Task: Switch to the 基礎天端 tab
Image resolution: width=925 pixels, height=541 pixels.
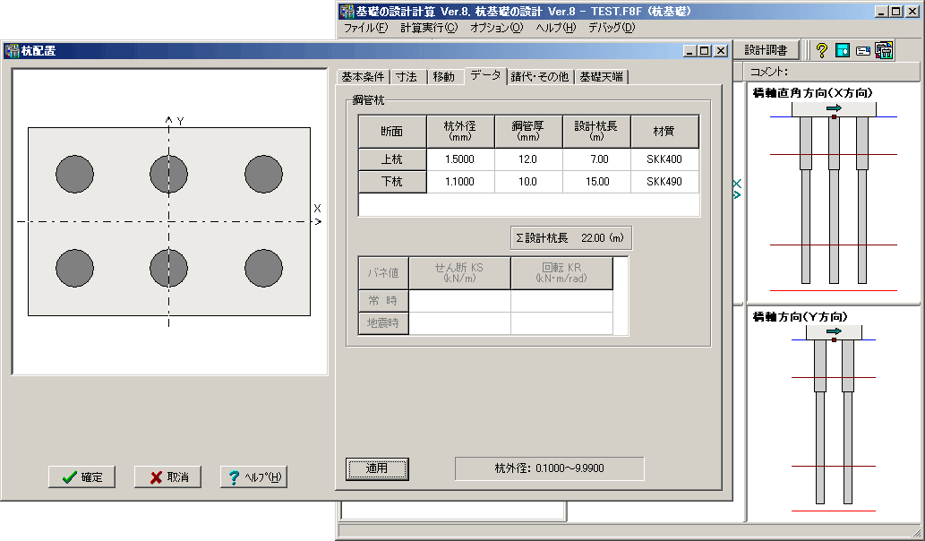Action: 601,77
